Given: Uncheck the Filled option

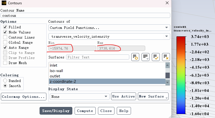Looking at the screenshot, I should [x=5, y=27].
